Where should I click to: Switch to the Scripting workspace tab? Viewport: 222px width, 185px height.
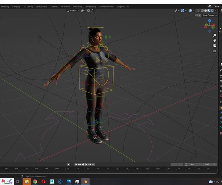121,7
